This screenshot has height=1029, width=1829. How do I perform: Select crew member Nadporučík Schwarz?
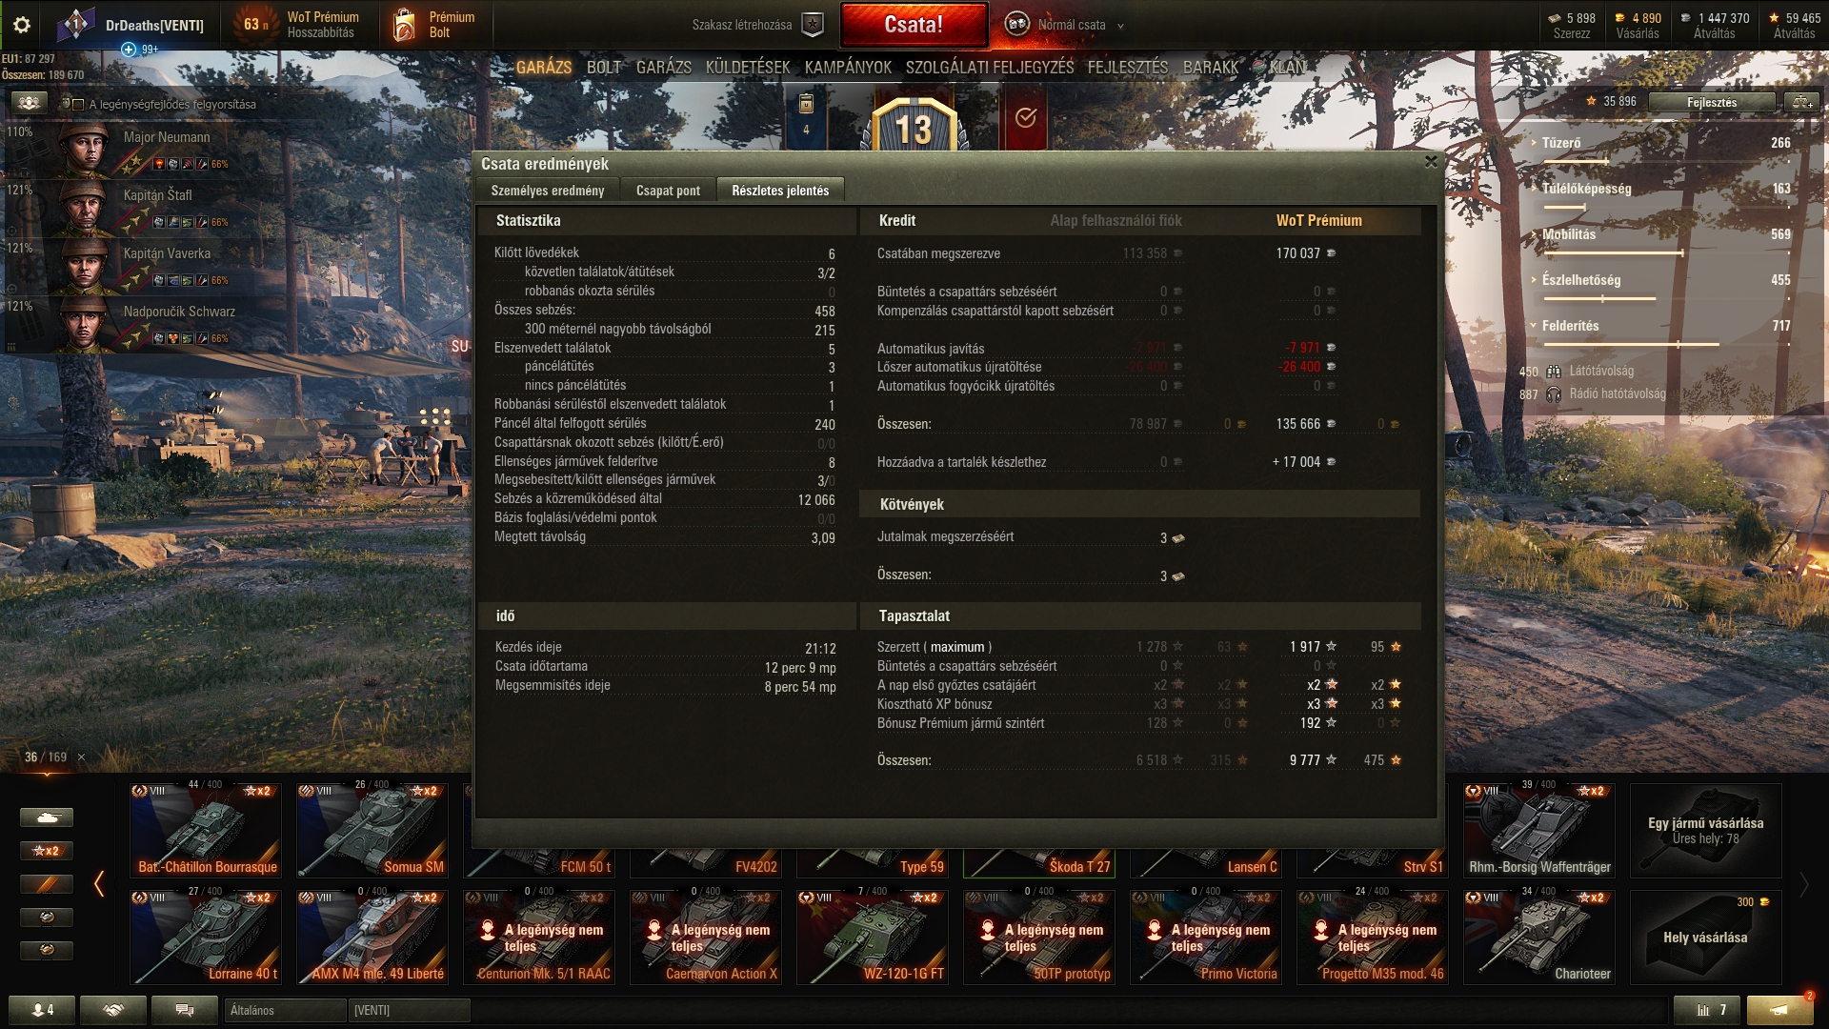pyautogui.click(x=119, y=325)
